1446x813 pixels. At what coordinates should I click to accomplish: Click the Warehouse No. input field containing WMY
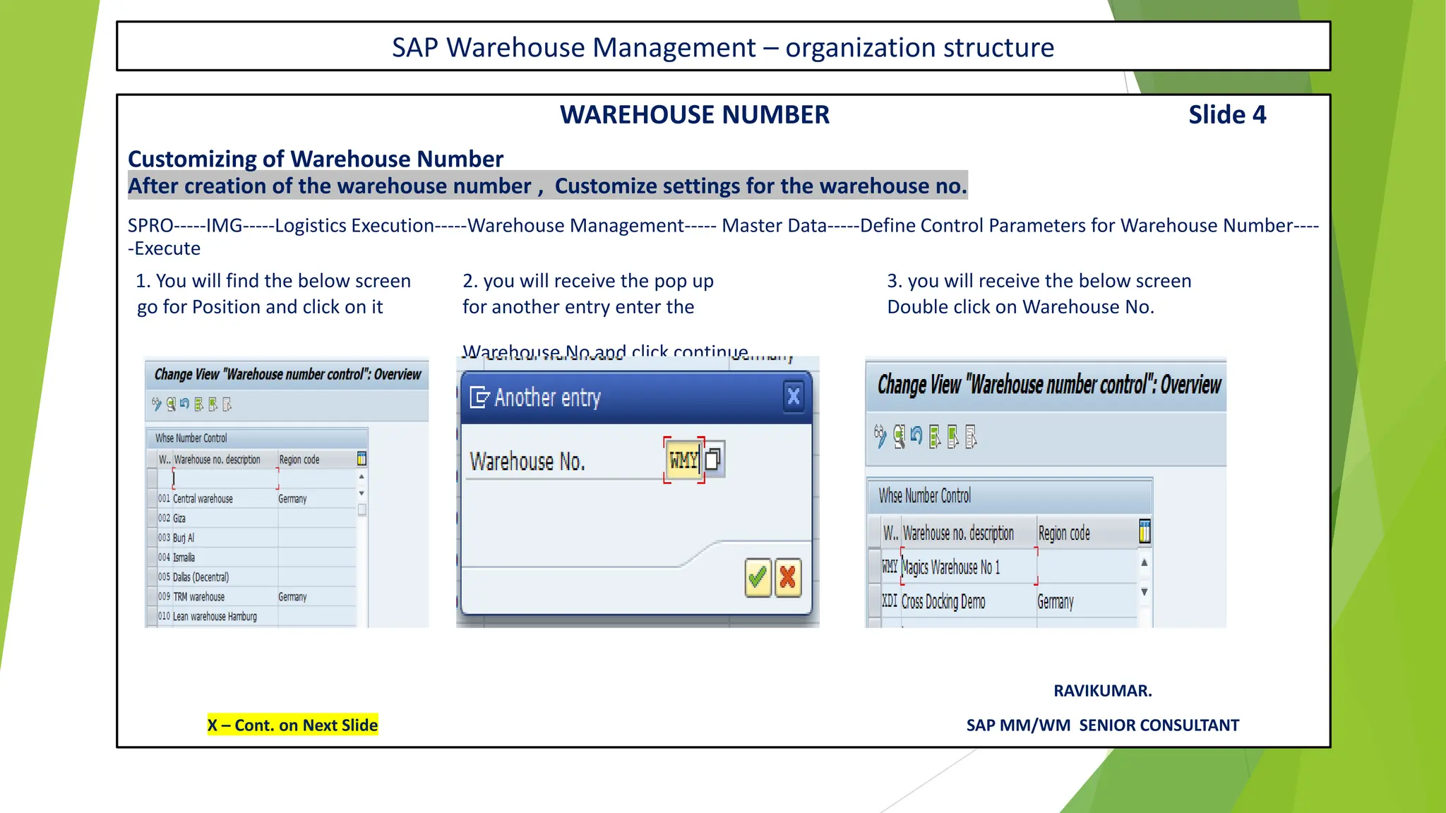coord(683,460)
